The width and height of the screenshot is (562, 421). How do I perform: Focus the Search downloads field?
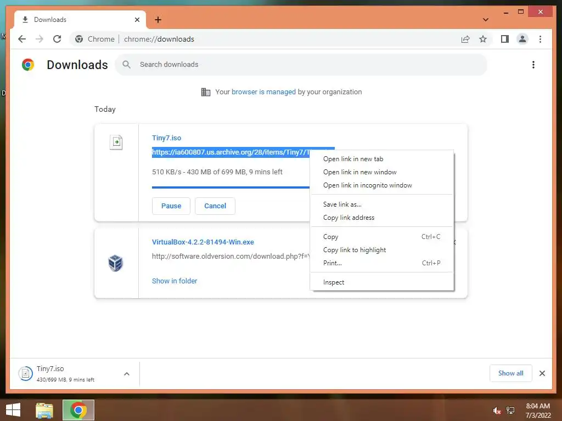pyautogui.click(x=301, y=65)
